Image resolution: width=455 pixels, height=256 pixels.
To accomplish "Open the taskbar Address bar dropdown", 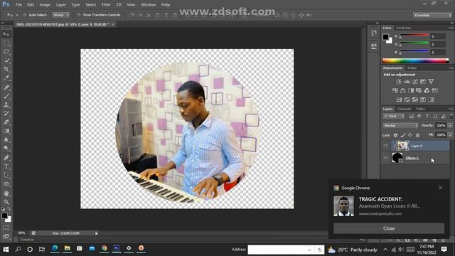I will click(x=309, y=250).
